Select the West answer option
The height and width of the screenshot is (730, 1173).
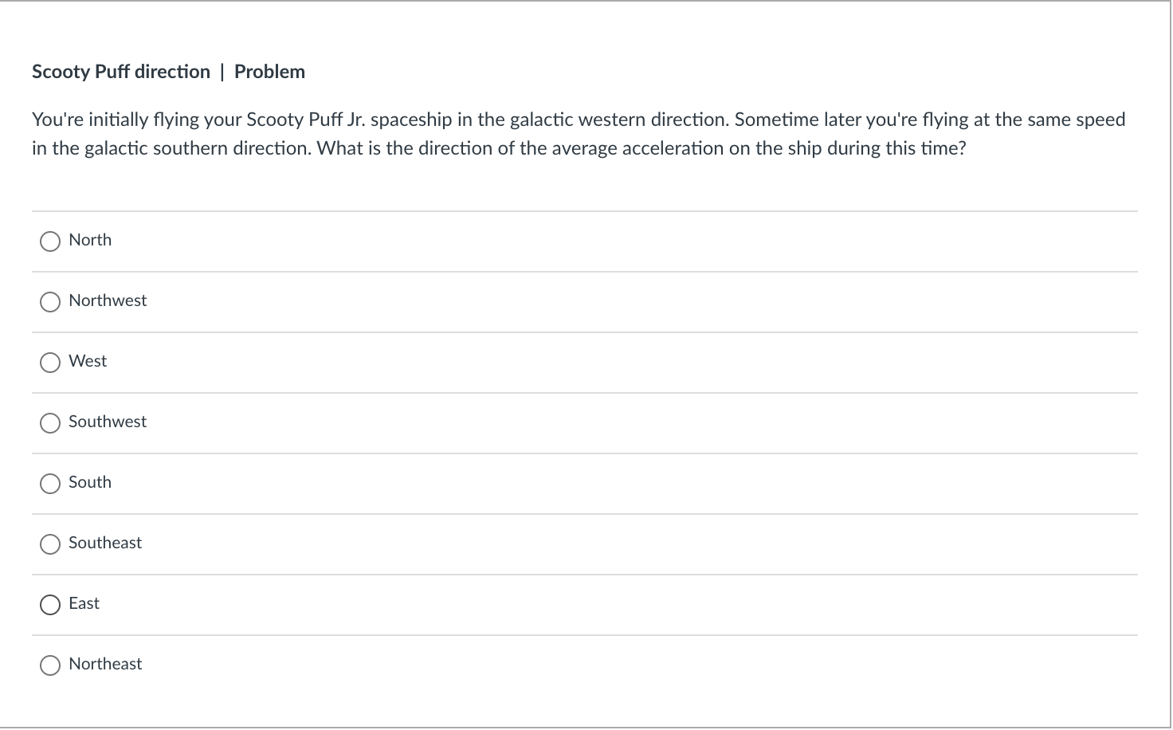pos(50,362)
